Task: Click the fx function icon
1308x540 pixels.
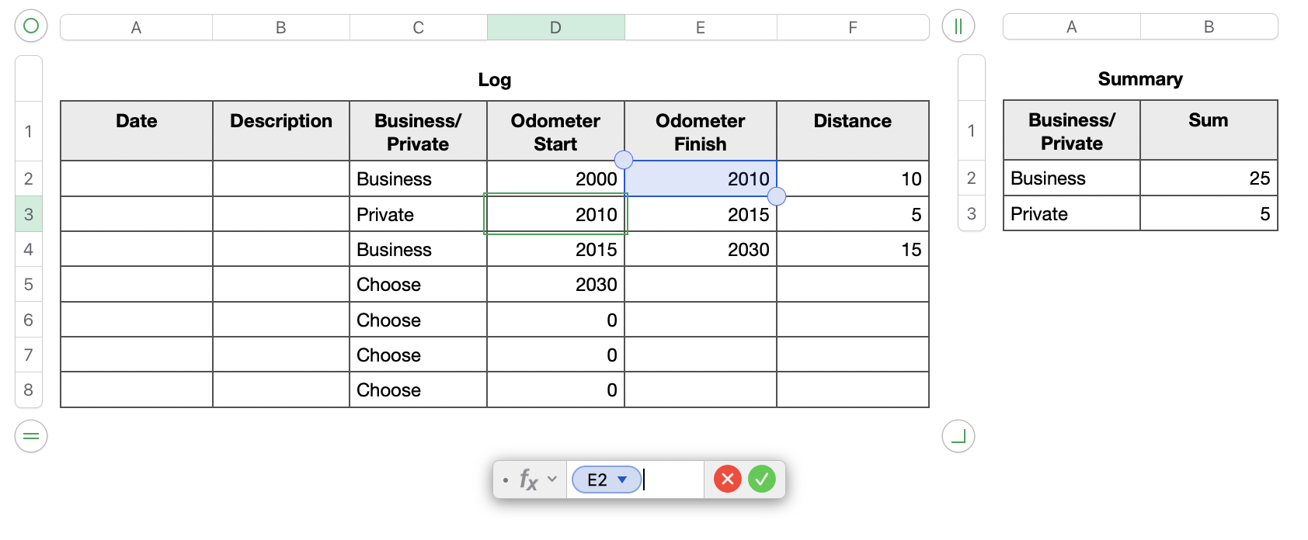Action: pyautogui.click(x=528, y=479)
